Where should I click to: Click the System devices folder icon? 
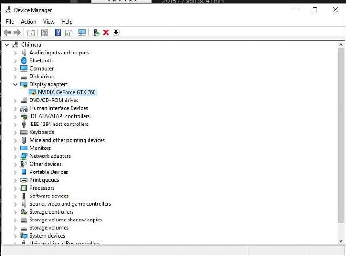pos(24,236)
